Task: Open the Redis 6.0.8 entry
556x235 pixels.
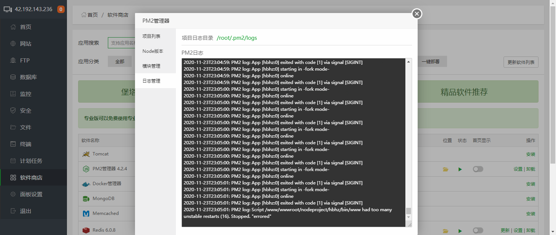Action: click(104, 230)
